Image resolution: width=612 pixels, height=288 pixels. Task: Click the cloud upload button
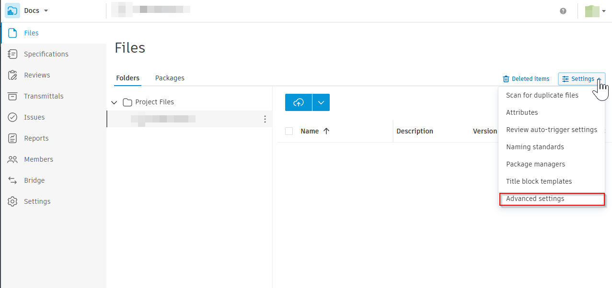point(299,102)
